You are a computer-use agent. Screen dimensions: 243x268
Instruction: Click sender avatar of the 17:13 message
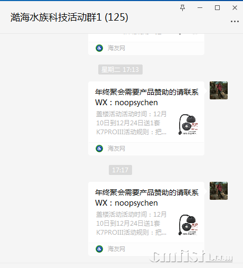tap(219, 90)
